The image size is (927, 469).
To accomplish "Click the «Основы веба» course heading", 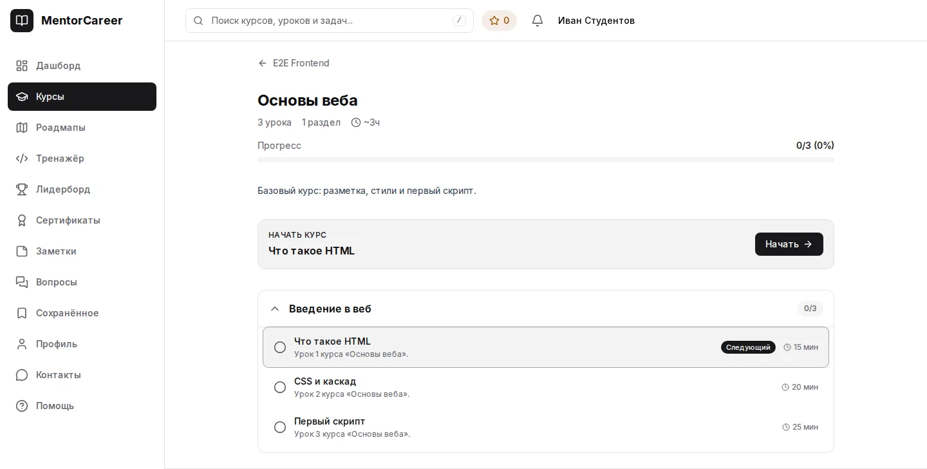I will coord(308,100).
